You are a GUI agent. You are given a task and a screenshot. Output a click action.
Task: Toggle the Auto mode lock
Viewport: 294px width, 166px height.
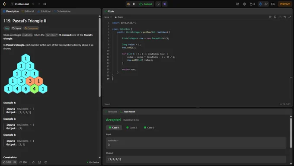(x=119, y=17)
